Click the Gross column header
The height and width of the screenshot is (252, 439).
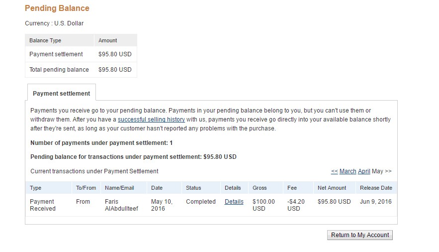(260, 188)
